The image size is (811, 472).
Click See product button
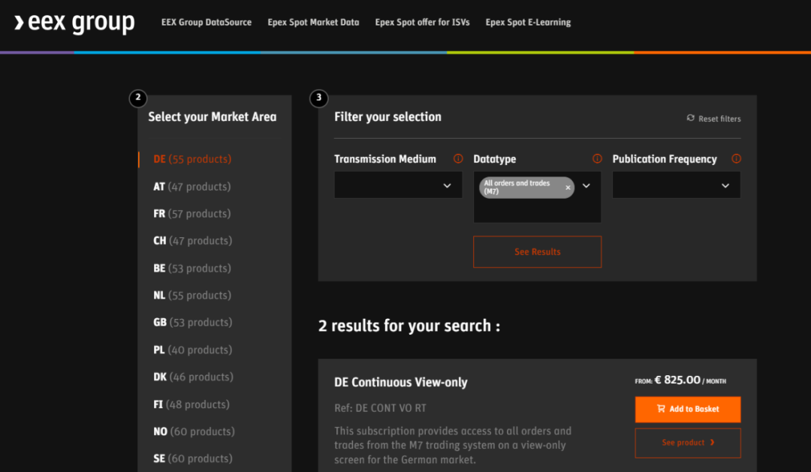coord(688,443)
